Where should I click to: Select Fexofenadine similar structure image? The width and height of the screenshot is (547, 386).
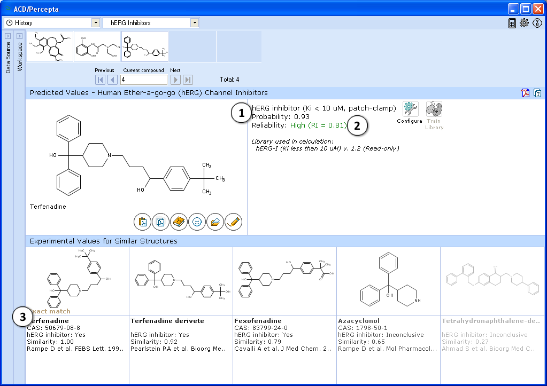click(284, 281)
